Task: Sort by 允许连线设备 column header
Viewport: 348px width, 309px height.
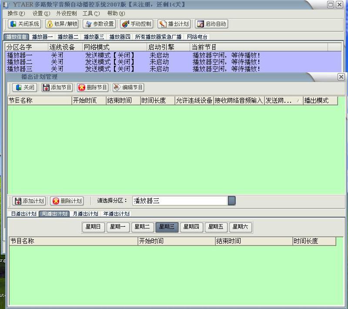Action: click(194, 101)
